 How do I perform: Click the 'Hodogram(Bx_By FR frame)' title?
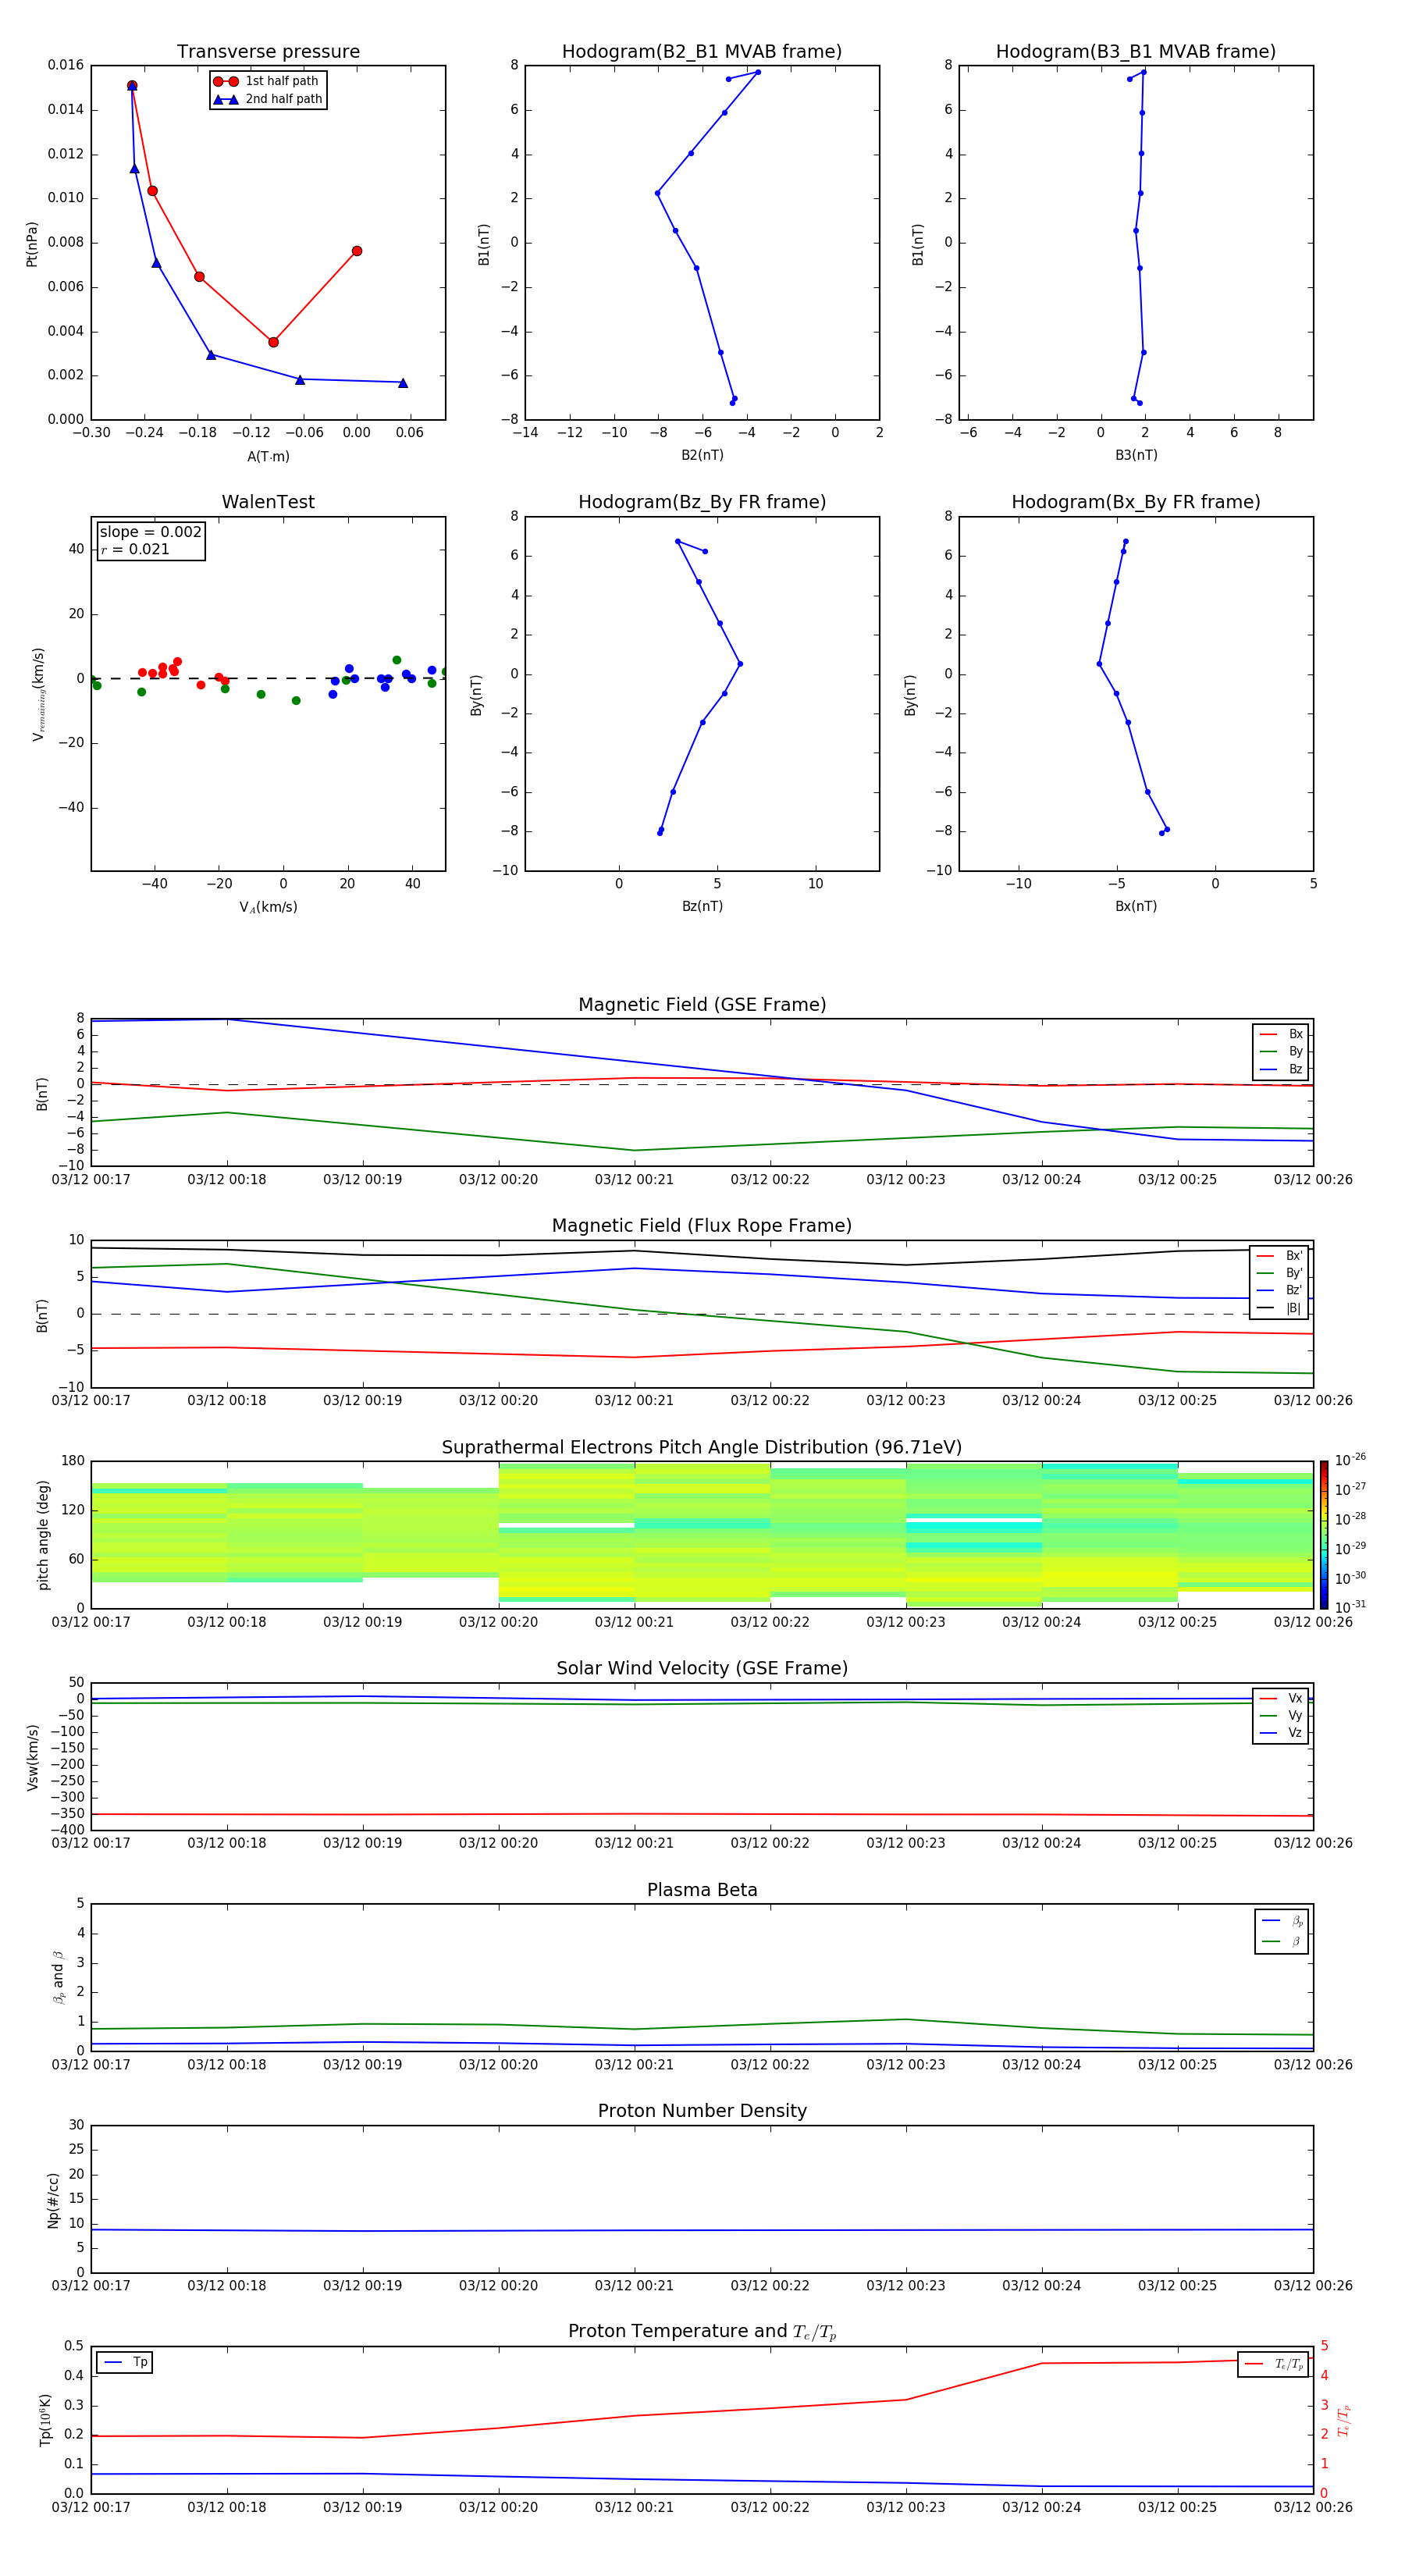click(x=1136, y=502)
